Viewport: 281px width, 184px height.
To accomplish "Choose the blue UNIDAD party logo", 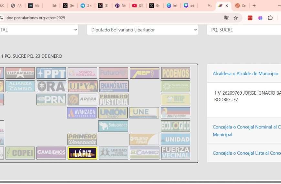I will [175, 139].
